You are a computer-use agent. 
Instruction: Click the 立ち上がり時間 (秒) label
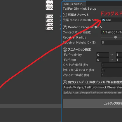pyautogui.click(x=75, y=65)
